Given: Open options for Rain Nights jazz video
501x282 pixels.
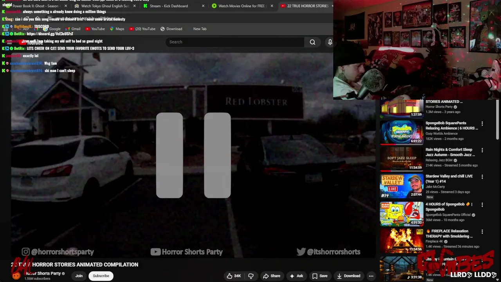Looking at the screenshot, I should click(x=482, y=150).
